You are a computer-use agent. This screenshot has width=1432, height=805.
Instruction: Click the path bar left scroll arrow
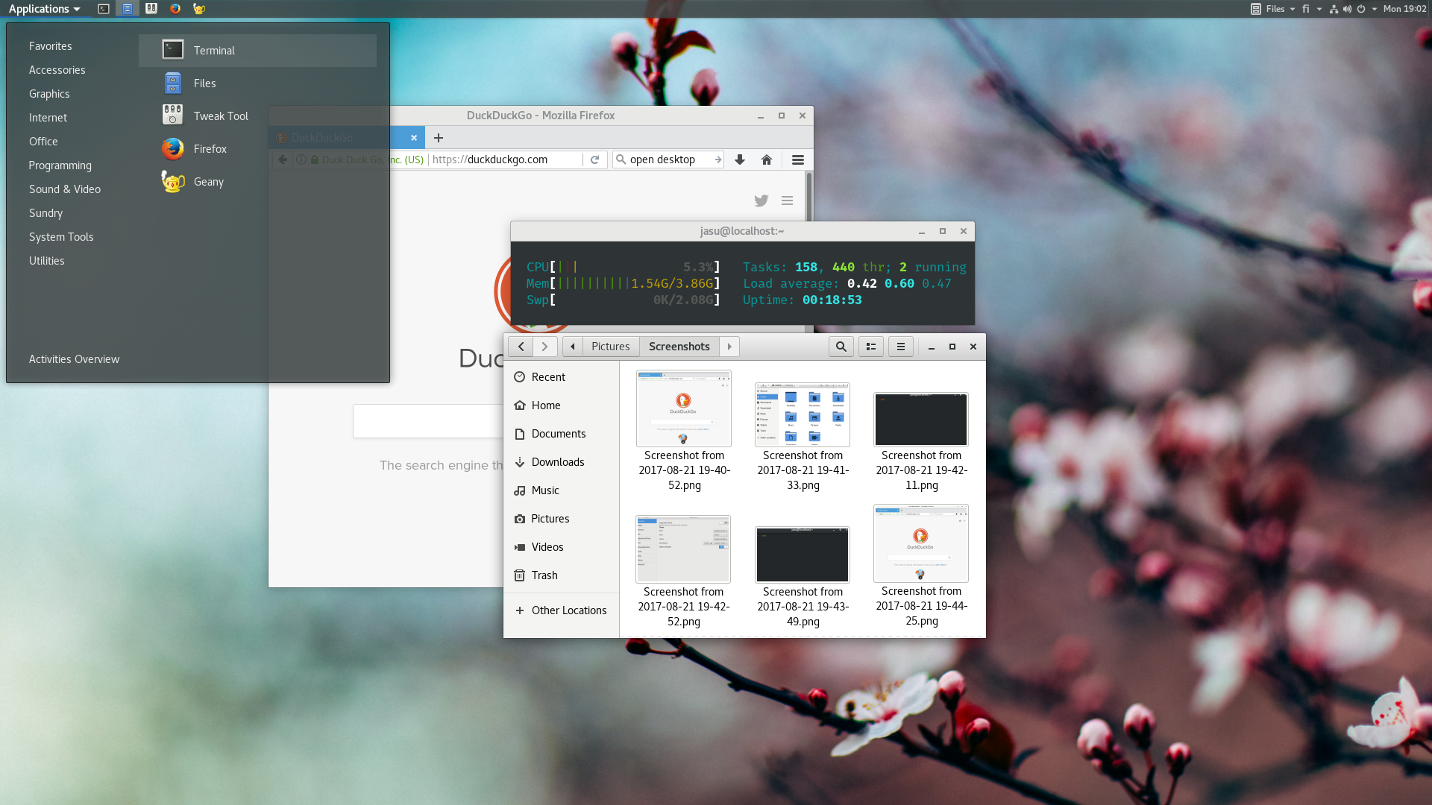click(x=573, y=347)
